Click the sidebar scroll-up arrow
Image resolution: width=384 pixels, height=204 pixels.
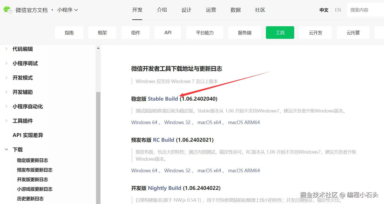click(x=98, y=48)
